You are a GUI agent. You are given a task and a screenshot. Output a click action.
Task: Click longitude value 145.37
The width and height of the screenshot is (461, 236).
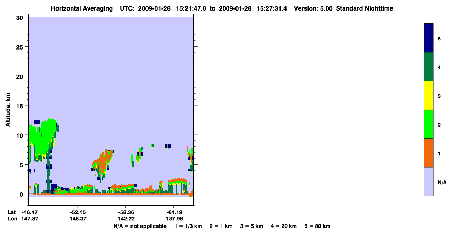pos(77,219)
